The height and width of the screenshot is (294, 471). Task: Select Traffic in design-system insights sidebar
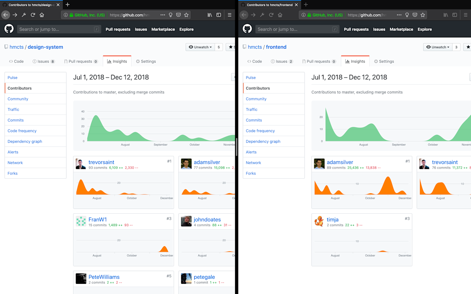tap(35, 109)
